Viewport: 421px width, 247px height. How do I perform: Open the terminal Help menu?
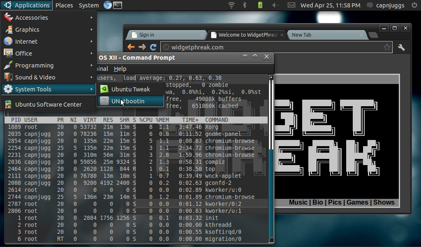120,69
